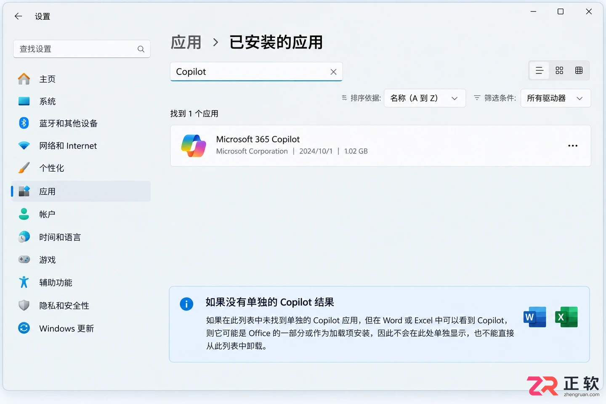Screen dimensions: 606x404
Task: Select the 个性化 paintbrush icon
Action: tap(24, 168)
